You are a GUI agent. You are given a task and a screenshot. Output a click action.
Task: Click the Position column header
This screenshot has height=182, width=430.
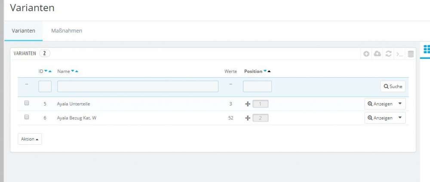pyautogui.click(x=253, y=71)
